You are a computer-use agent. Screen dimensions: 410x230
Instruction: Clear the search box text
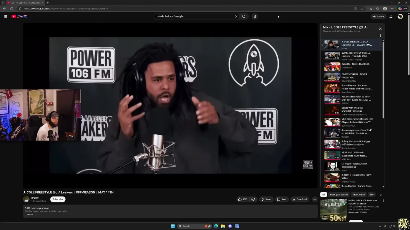(236, 16)
